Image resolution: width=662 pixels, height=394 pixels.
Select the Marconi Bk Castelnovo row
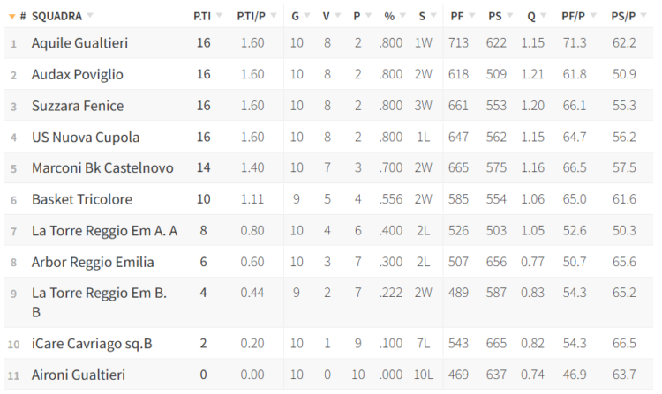[328, 167]
